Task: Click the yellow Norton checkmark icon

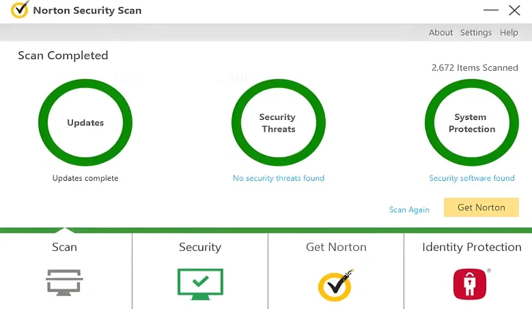Action: click(x=335, y=285)
